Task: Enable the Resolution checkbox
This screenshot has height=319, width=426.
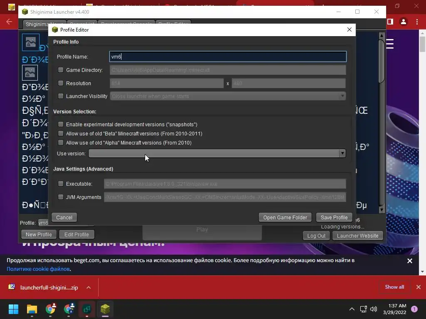Action: pos(61,83)
